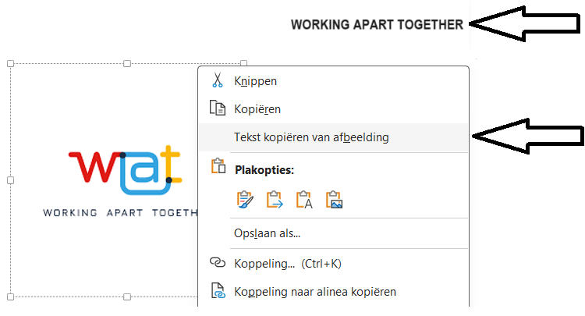
Task: Click the top-middle resize handle of image
Action: click(x=127, y=63)
